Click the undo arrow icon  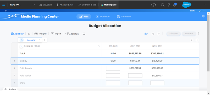pyautogui.click(x=153, y=34)
